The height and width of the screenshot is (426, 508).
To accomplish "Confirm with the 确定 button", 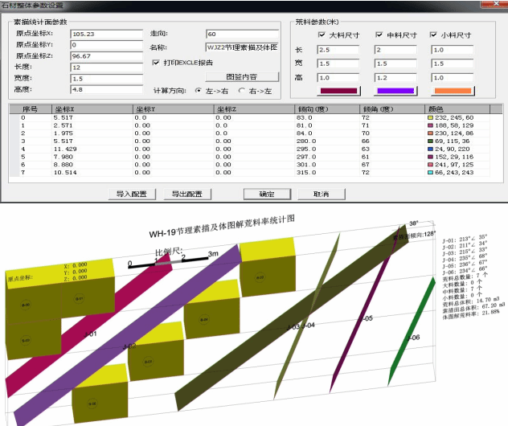I will click(266, 194).
